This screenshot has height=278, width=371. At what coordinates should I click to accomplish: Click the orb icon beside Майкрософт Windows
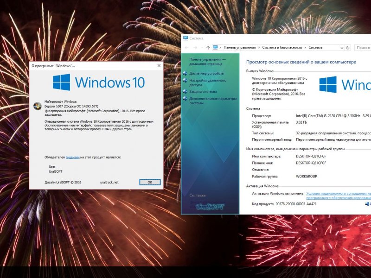(x=38, y=106)
